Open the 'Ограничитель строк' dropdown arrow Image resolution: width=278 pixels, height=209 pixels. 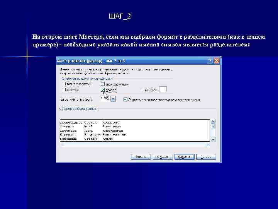coord(113,99)
